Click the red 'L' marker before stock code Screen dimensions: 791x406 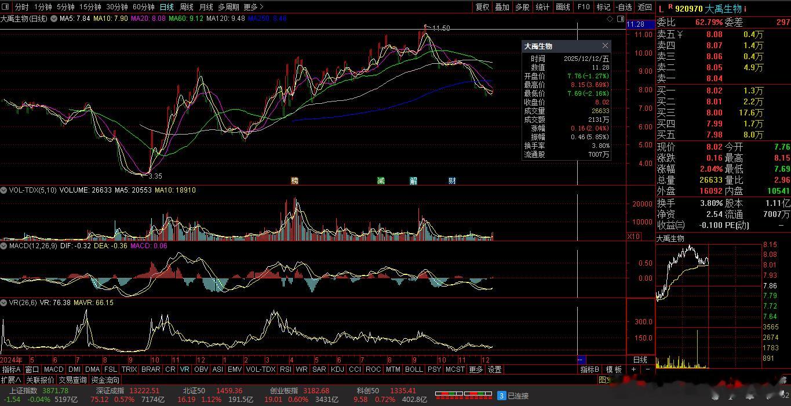pos(661,9)
